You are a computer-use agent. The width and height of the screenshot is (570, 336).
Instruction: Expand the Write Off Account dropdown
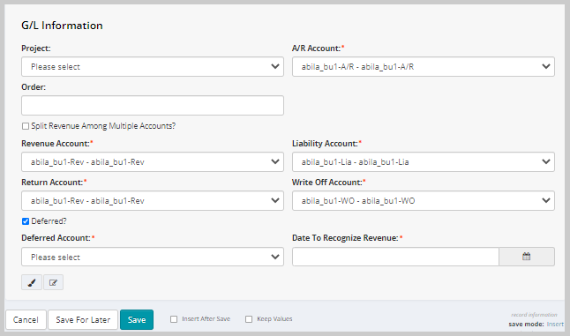coord(424,200)
